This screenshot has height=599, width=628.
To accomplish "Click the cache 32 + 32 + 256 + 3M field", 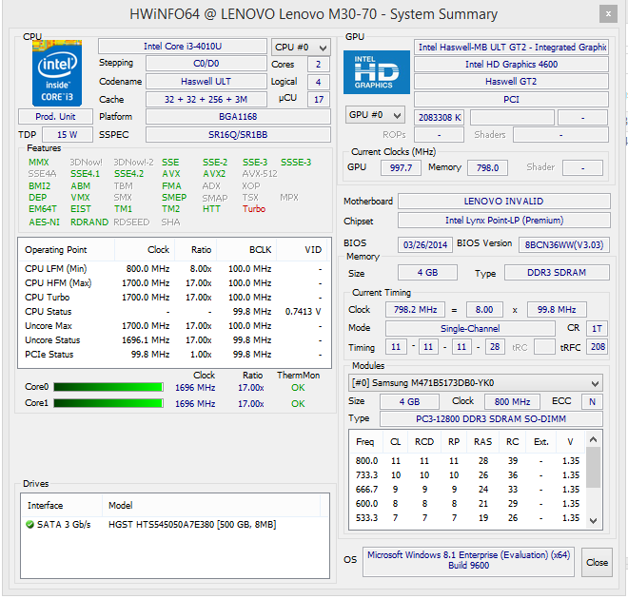I will 206,99.
